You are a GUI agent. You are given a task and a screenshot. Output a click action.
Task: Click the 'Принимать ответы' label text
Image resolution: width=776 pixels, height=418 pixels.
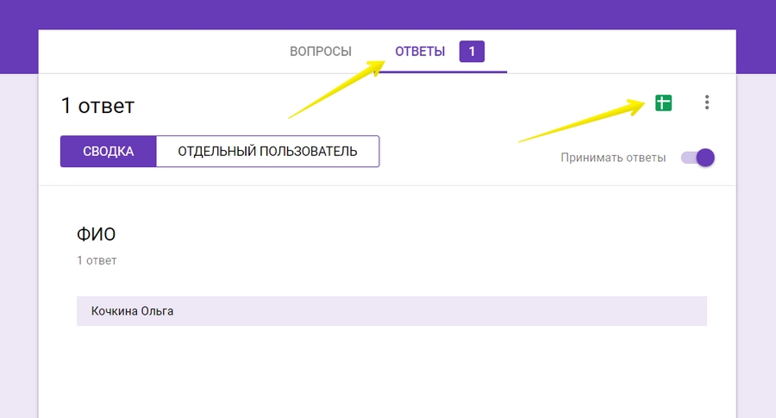612,158
